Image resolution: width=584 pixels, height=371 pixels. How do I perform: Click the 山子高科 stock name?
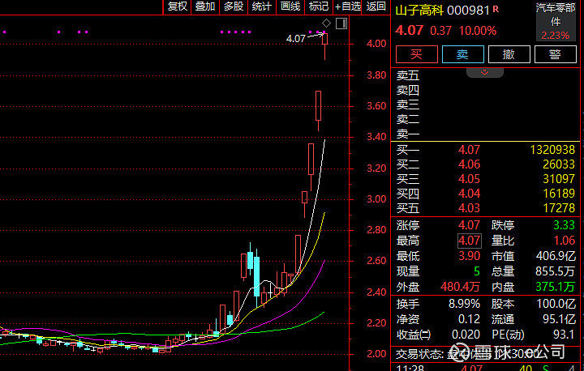[x=419, y=10]
